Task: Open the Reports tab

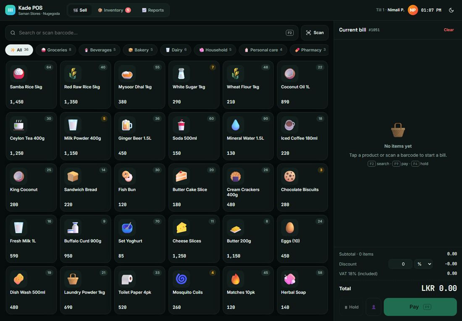Action: point(153,10)
